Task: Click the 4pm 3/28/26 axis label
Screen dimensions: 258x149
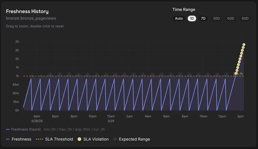Action: pos(37,118)
